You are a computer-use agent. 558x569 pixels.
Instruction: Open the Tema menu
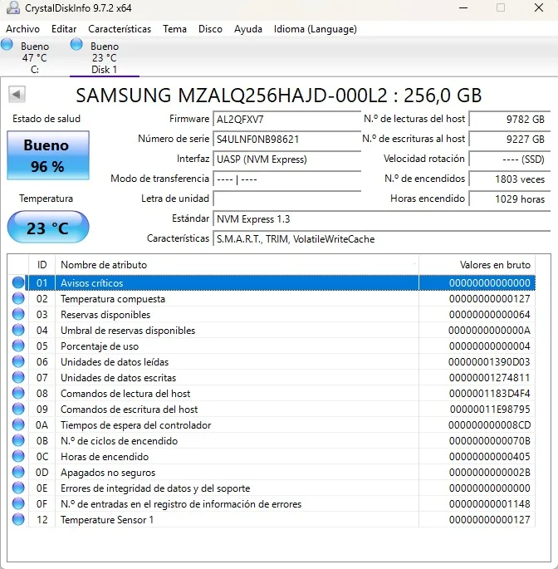[x=174, y=29]
